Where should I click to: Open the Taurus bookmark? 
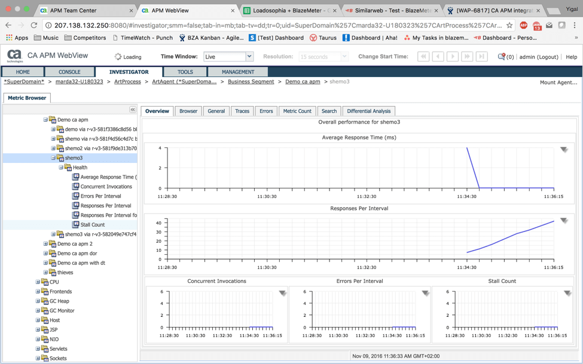pyautogui.click(x=323, y=38)
